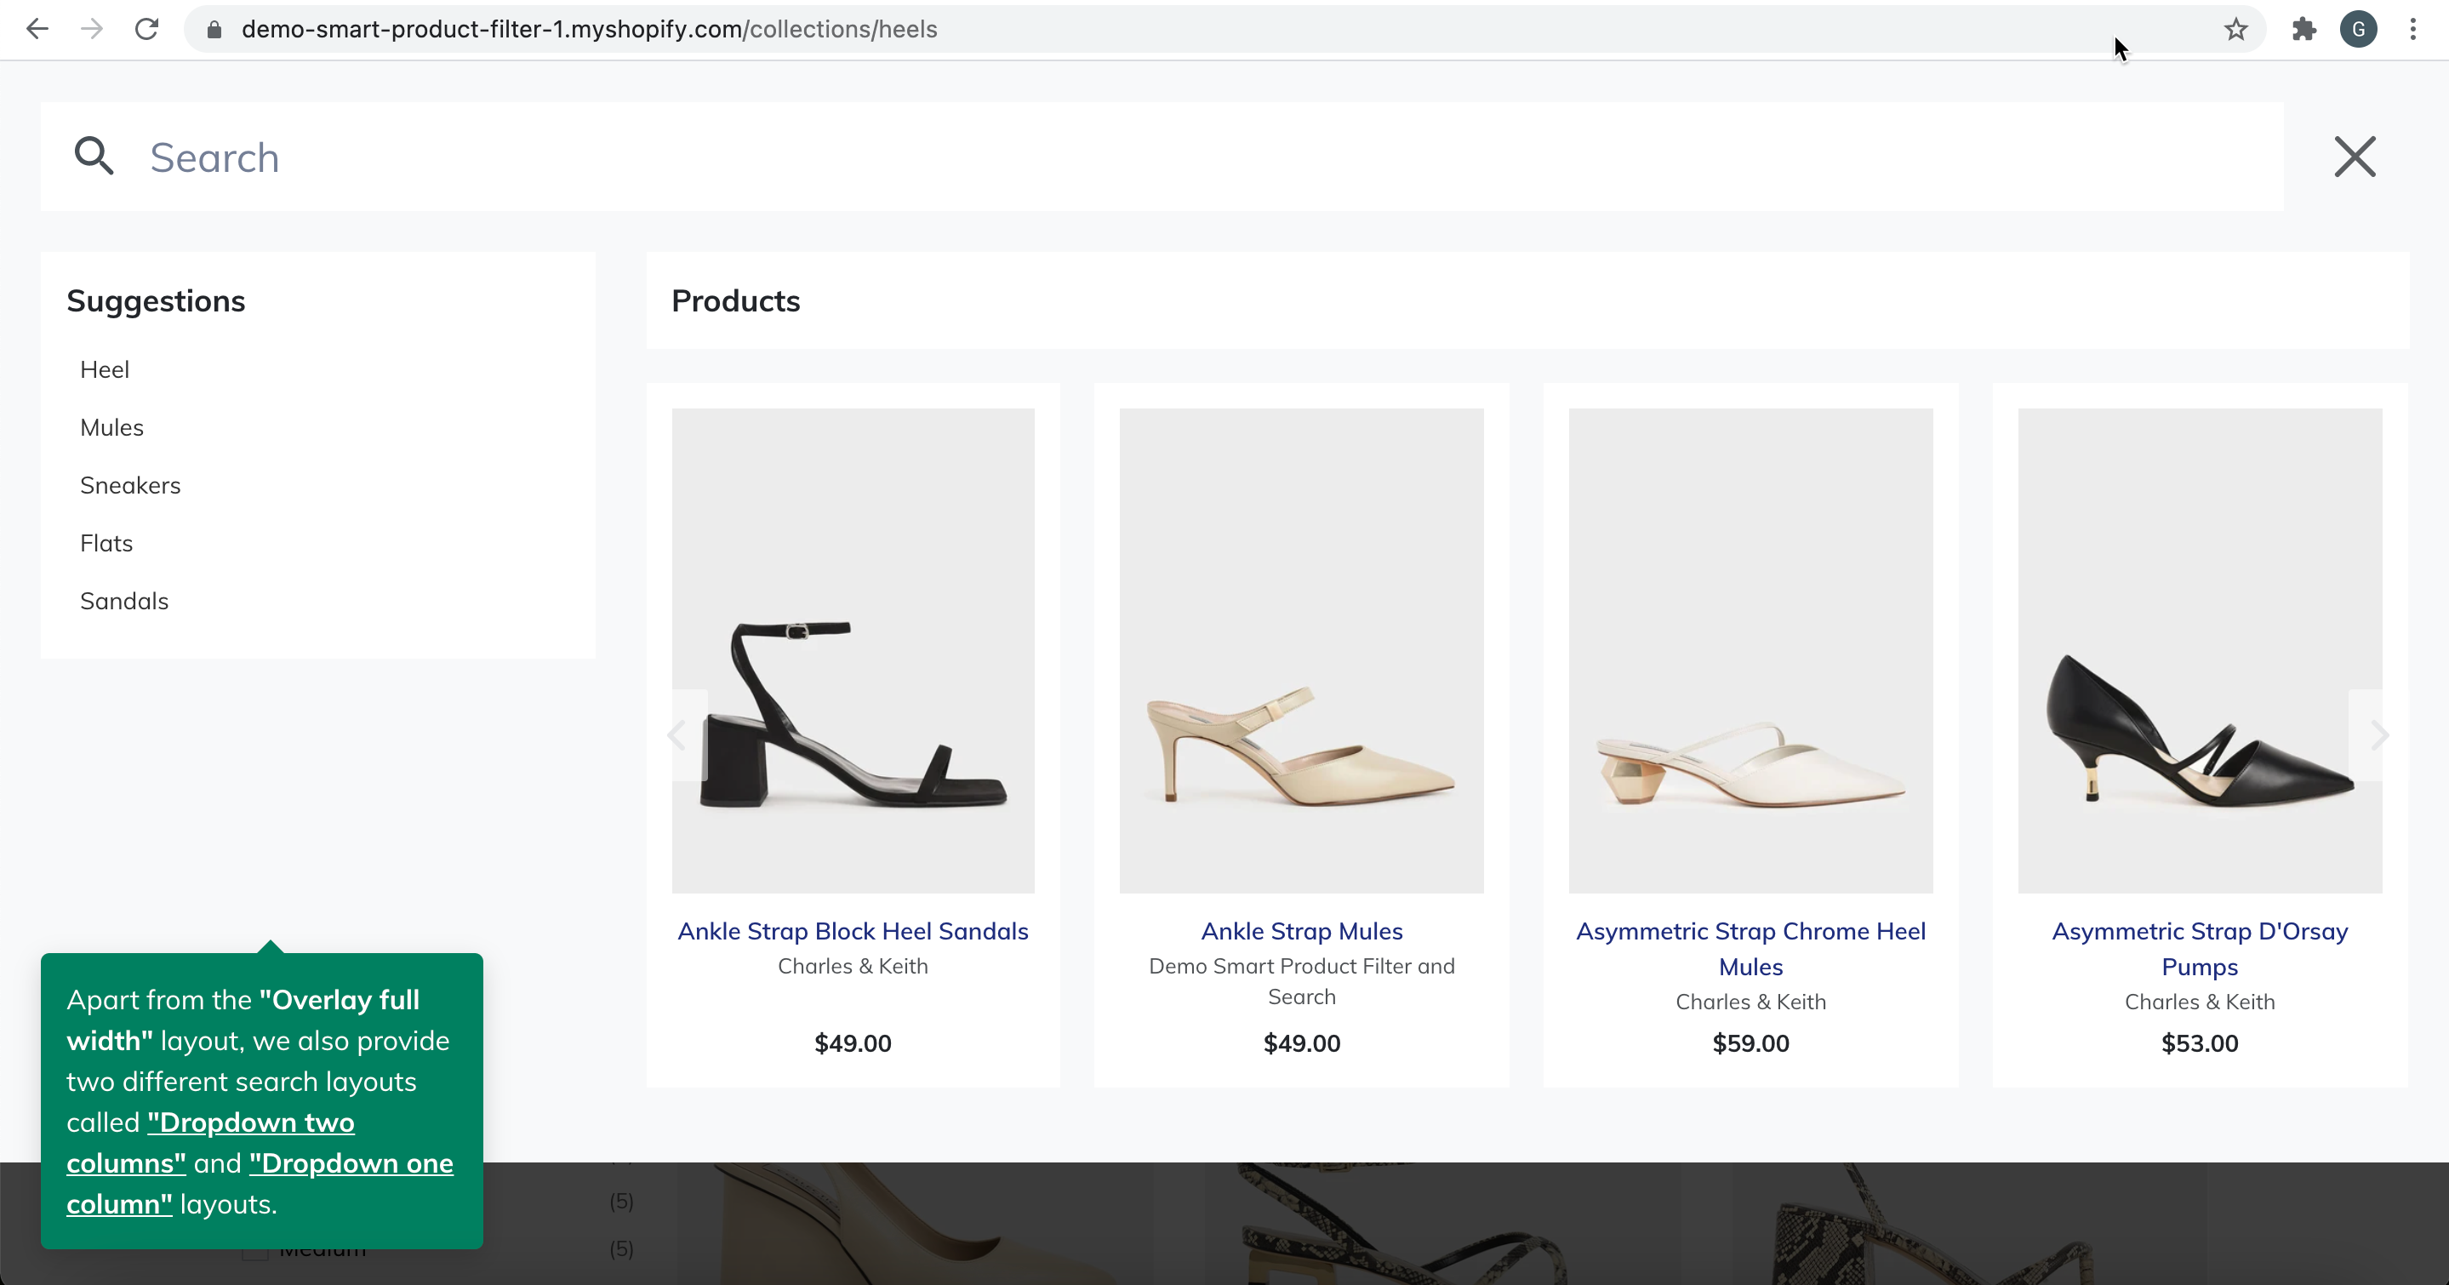This screenshot has height=1285, width=2449.
Task: Select the Sandals suggestion
Action: click(123, 601)
